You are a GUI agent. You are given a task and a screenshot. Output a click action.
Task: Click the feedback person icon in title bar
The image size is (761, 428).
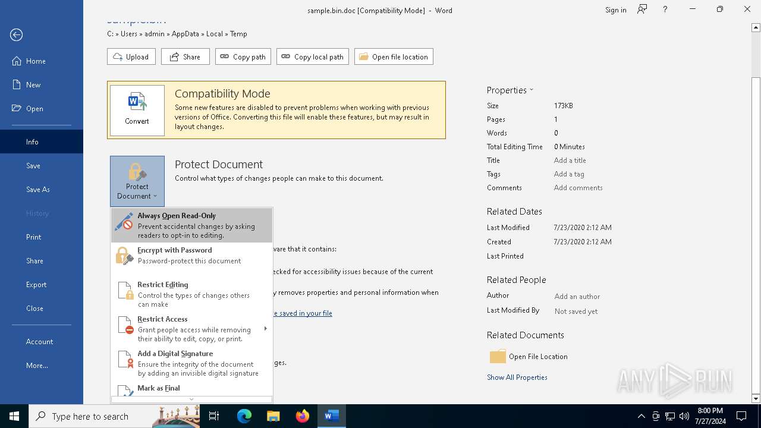pos(642,10)
